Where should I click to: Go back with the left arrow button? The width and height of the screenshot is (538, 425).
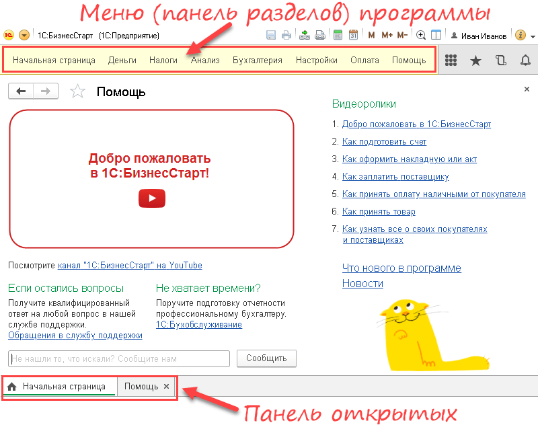21,91
